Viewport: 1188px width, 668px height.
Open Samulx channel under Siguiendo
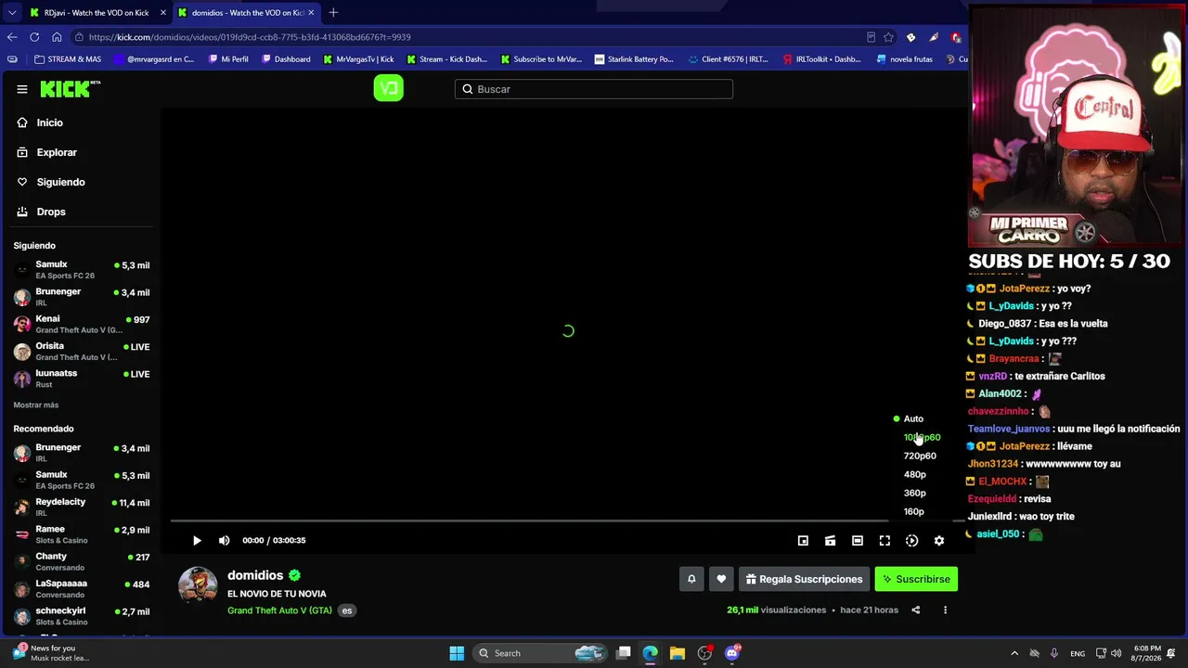tap(82, 270)
